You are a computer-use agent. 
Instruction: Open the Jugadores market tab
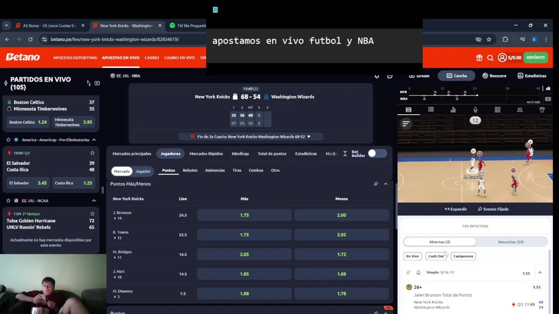[x=170, y=154]
